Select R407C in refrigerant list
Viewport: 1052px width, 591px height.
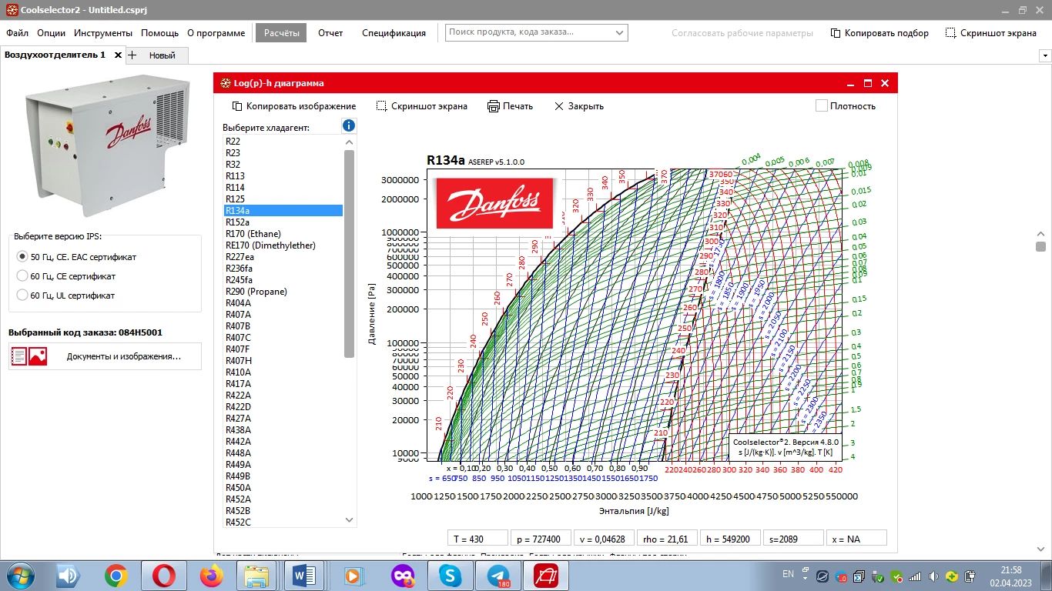[x=283, y=338]
